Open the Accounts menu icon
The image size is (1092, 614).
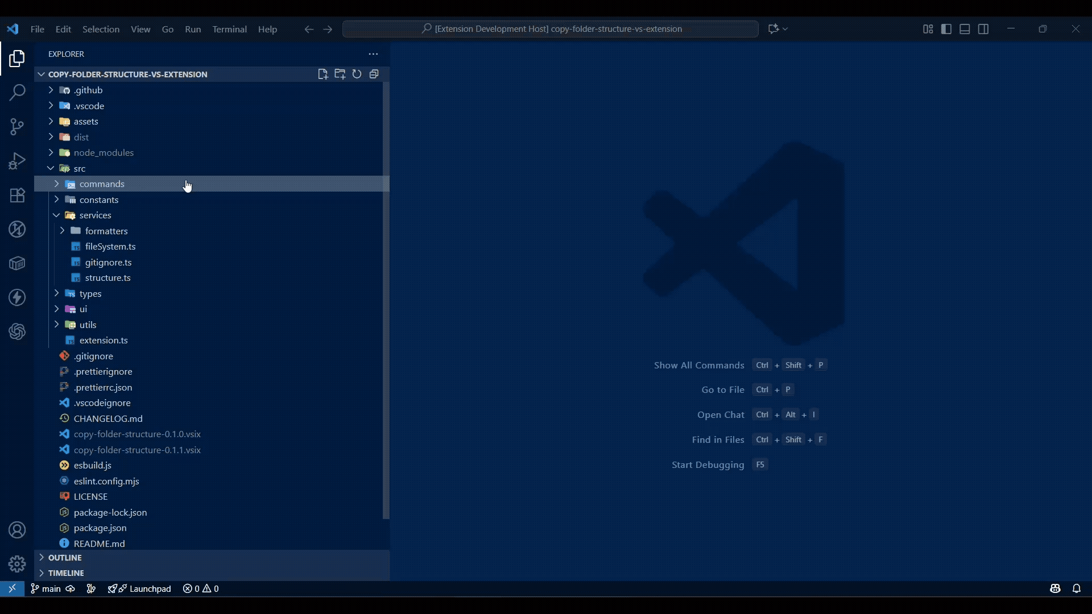(x=17, y=530)
